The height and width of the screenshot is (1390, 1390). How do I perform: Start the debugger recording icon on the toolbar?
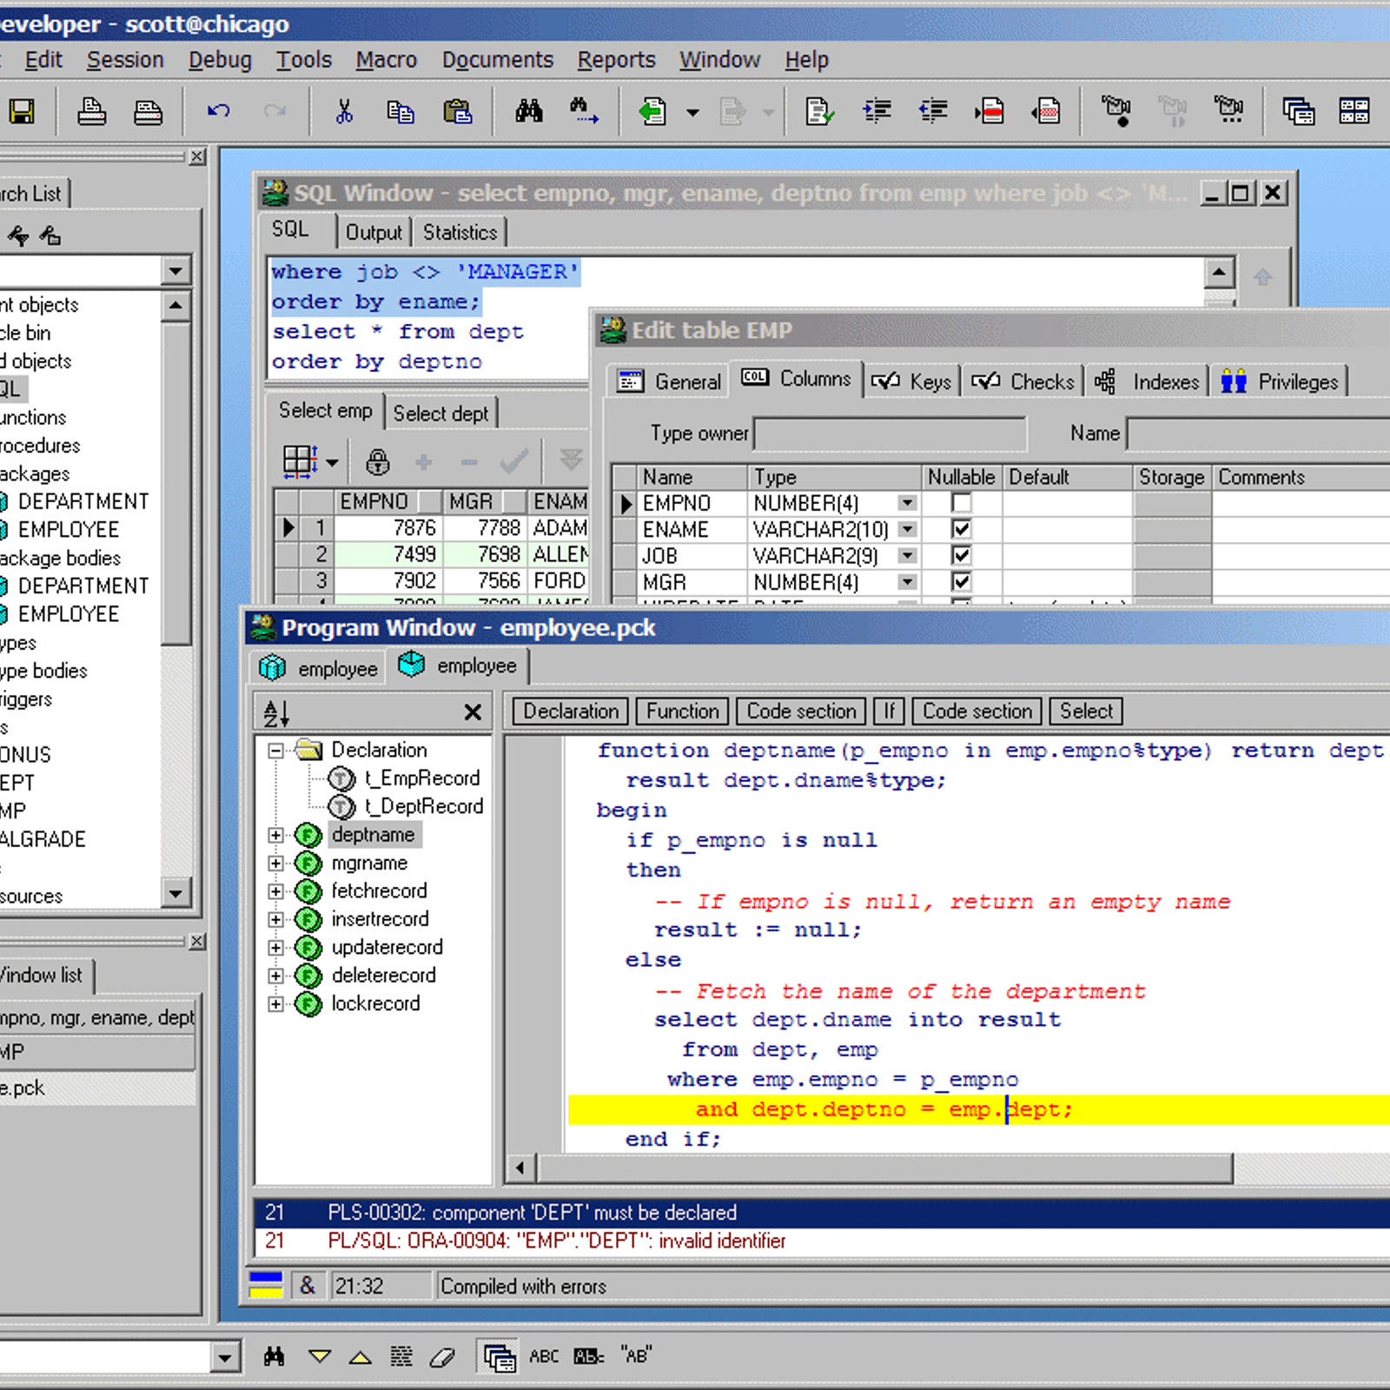tap(1117, 111)
